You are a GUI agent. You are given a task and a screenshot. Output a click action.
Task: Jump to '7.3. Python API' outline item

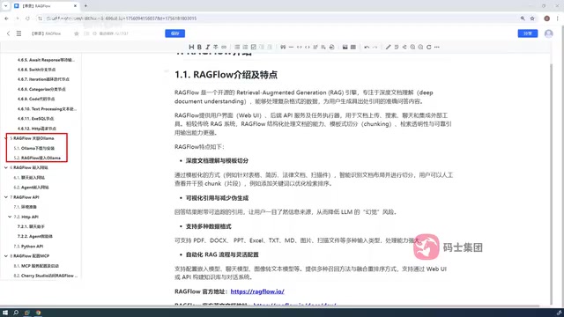(x=28, y=247)
